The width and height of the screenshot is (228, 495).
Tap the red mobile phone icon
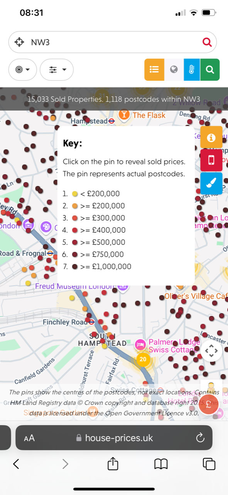point(211,160)
